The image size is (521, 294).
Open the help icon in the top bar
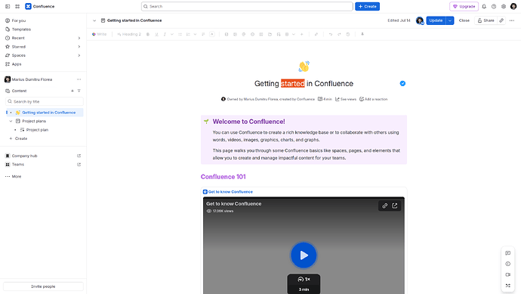tap(494, 6)
